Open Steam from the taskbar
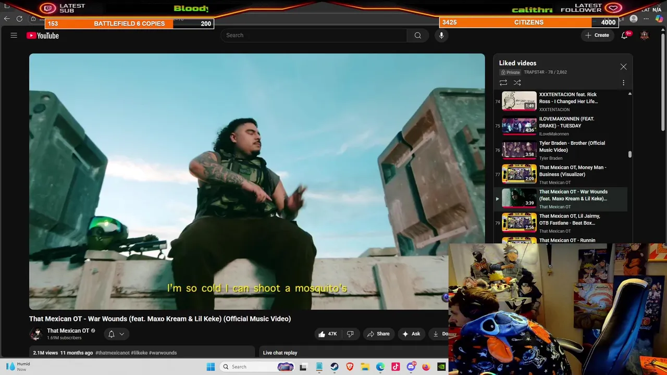Image resolution: width=667 pixels, height=375 pixels. 335,367
